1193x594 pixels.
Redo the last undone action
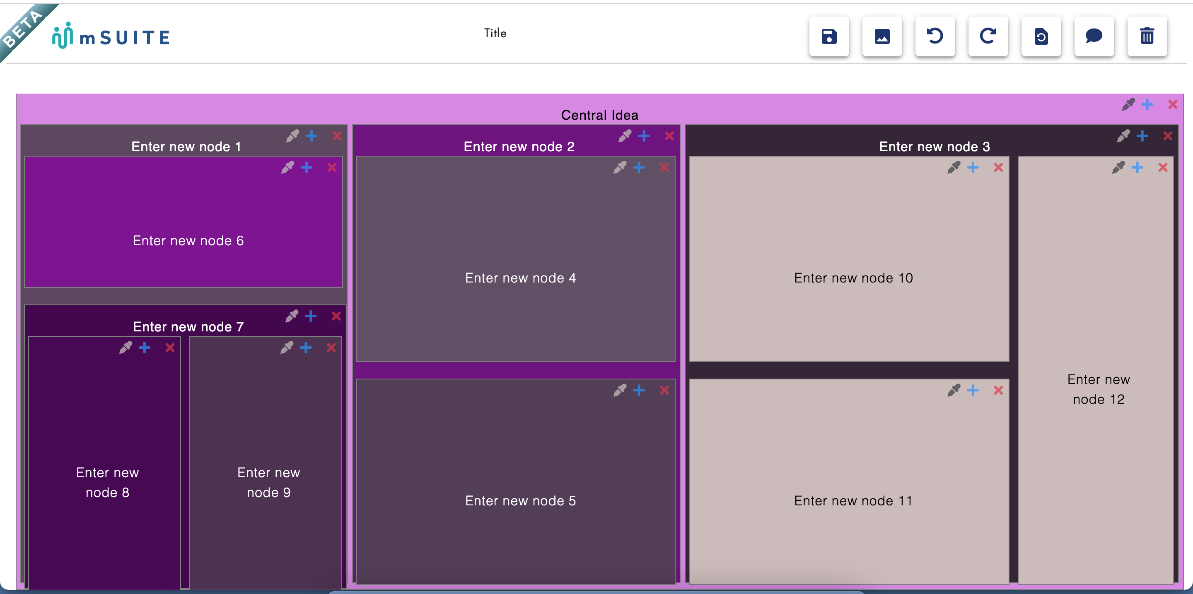tap(988, 36)
